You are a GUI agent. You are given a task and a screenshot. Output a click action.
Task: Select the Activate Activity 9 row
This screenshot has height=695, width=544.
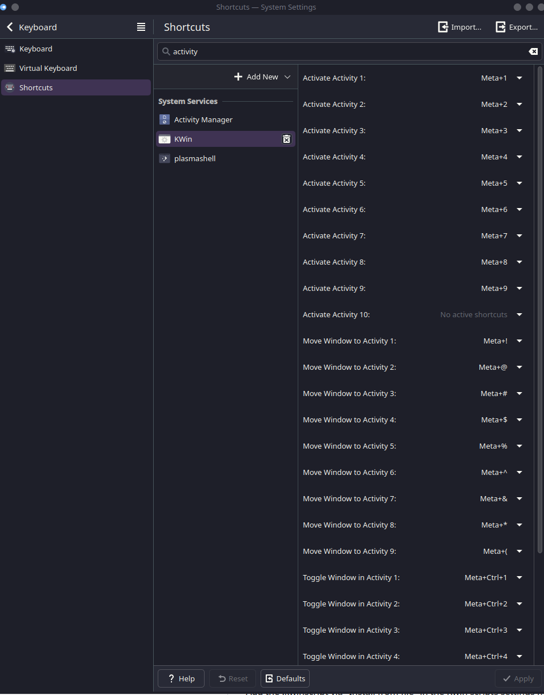(417, 288)
